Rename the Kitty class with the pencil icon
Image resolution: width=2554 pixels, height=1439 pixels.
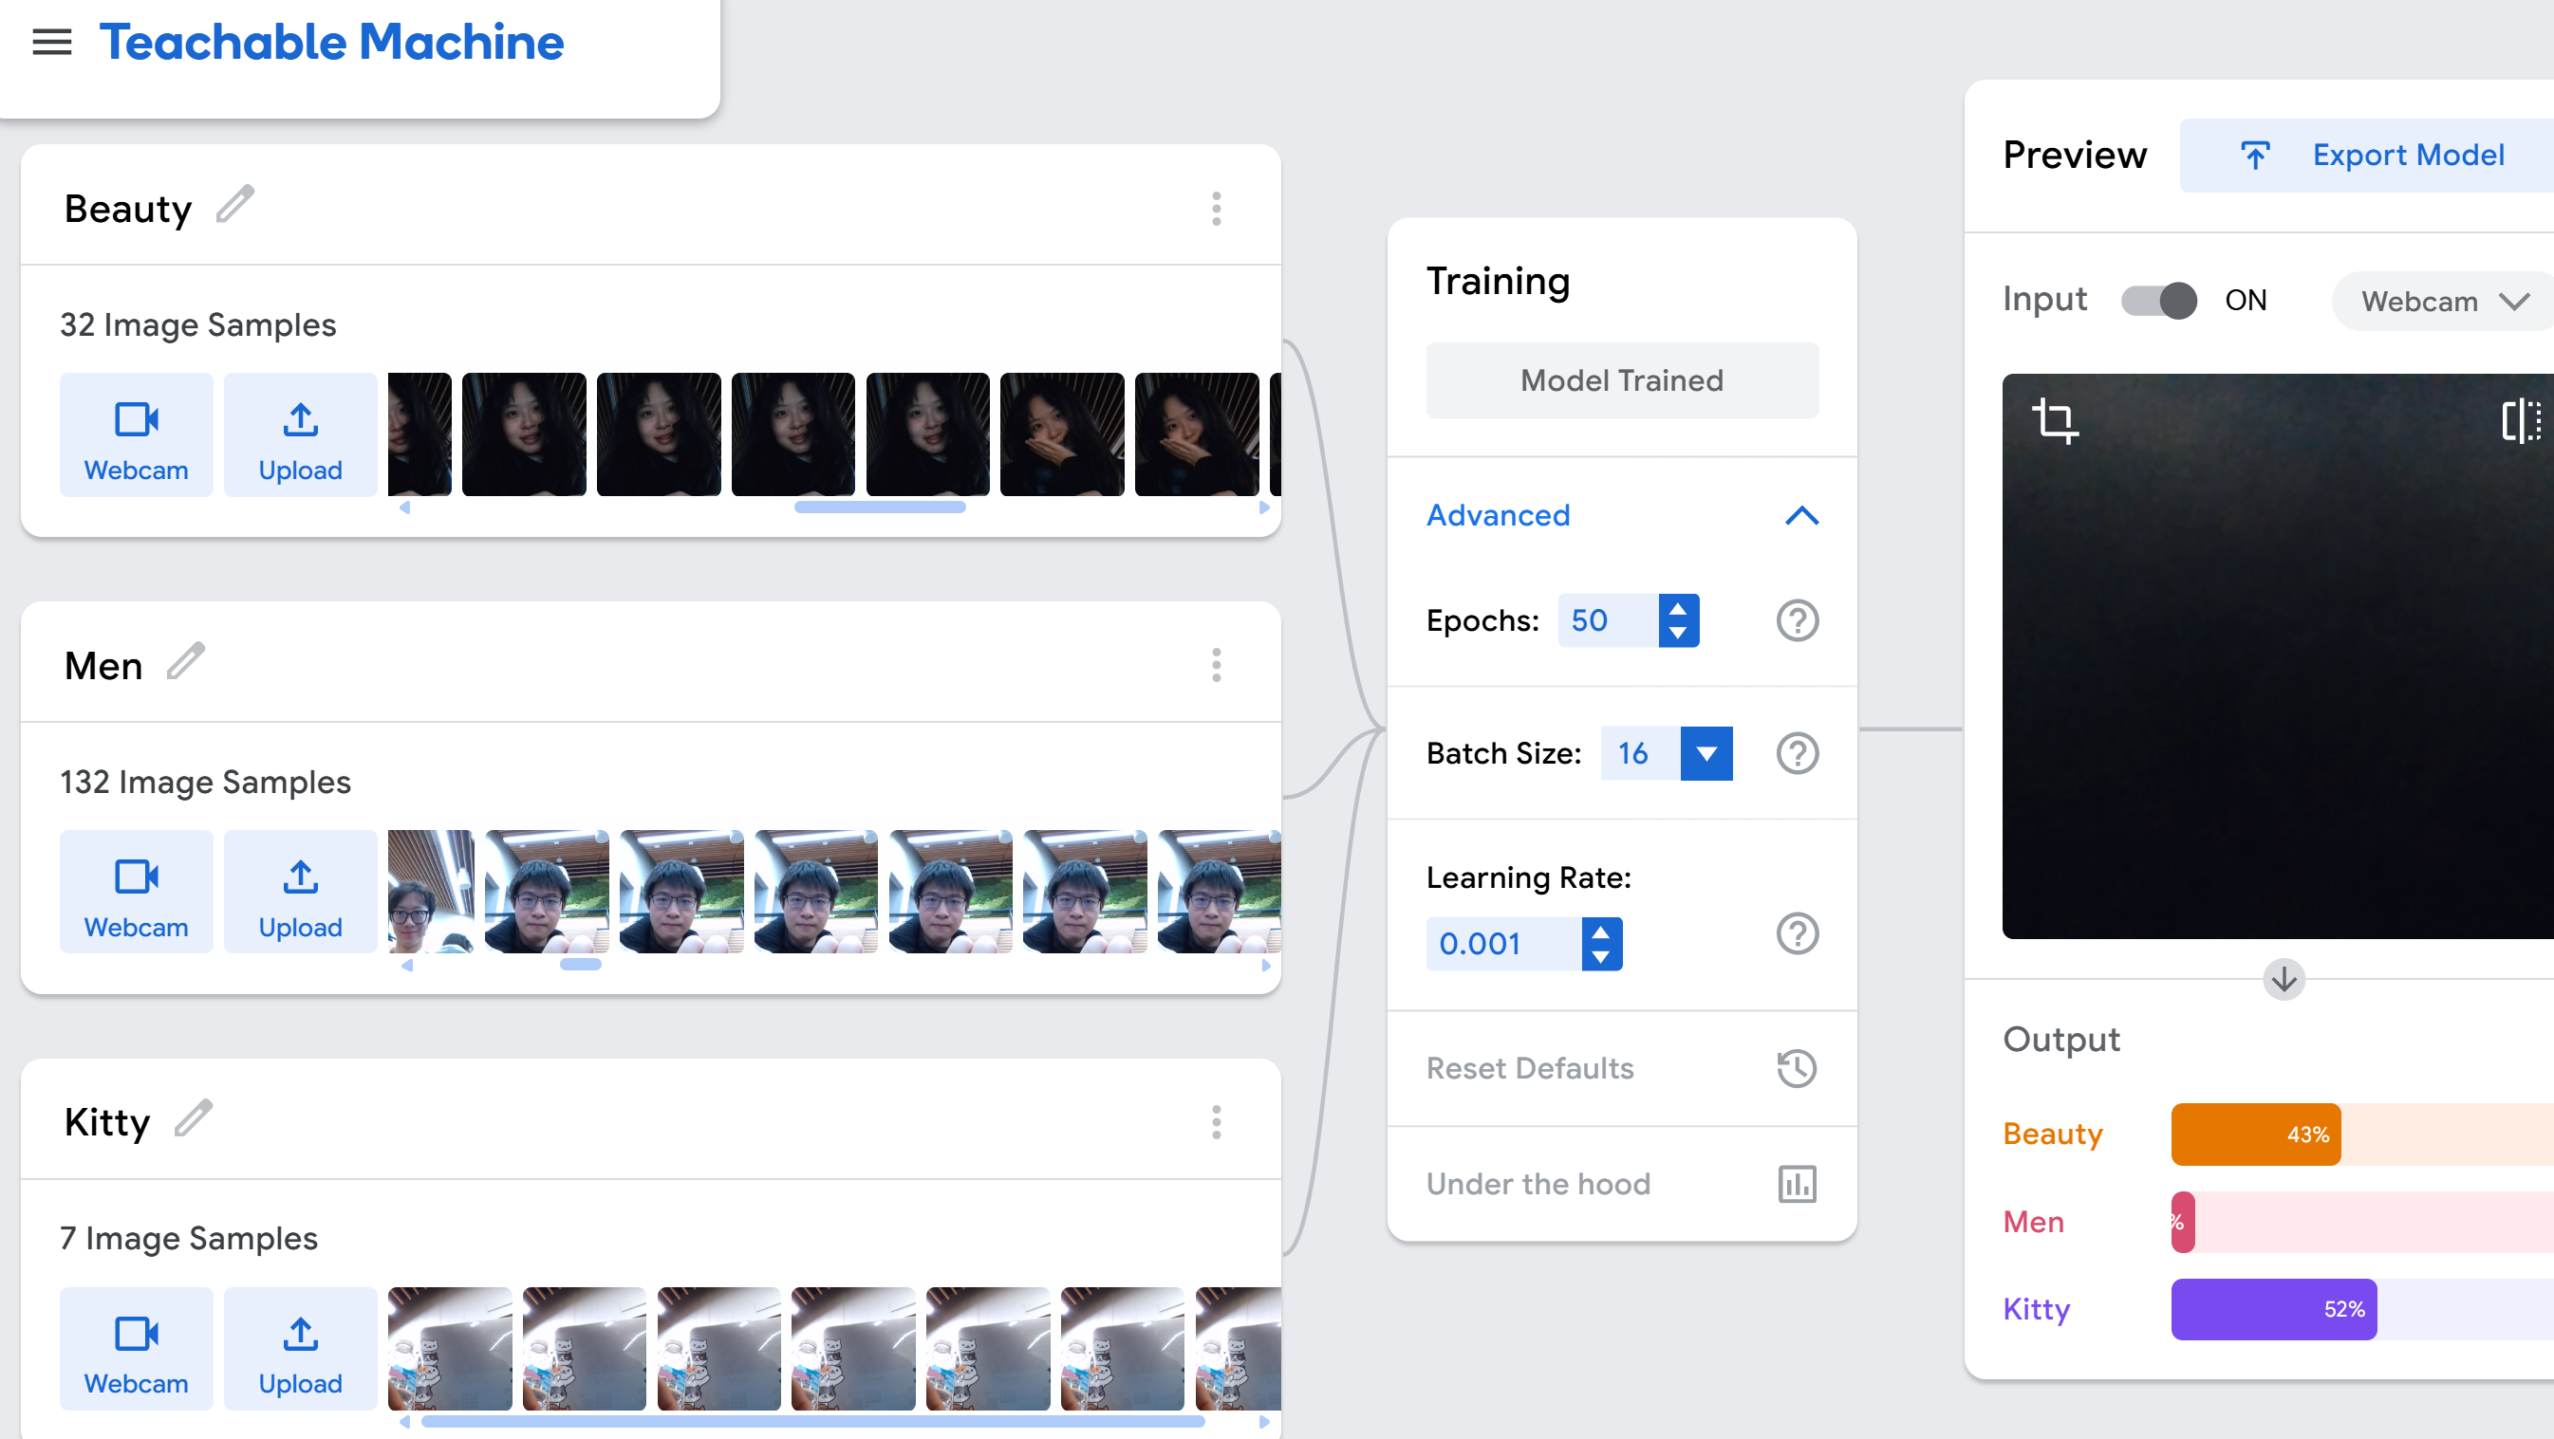[192, 1120]
